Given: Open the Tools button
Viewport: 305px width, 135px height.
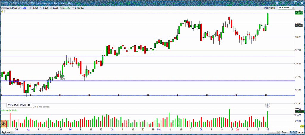Looking at the screenshot, I should (284, 132).
